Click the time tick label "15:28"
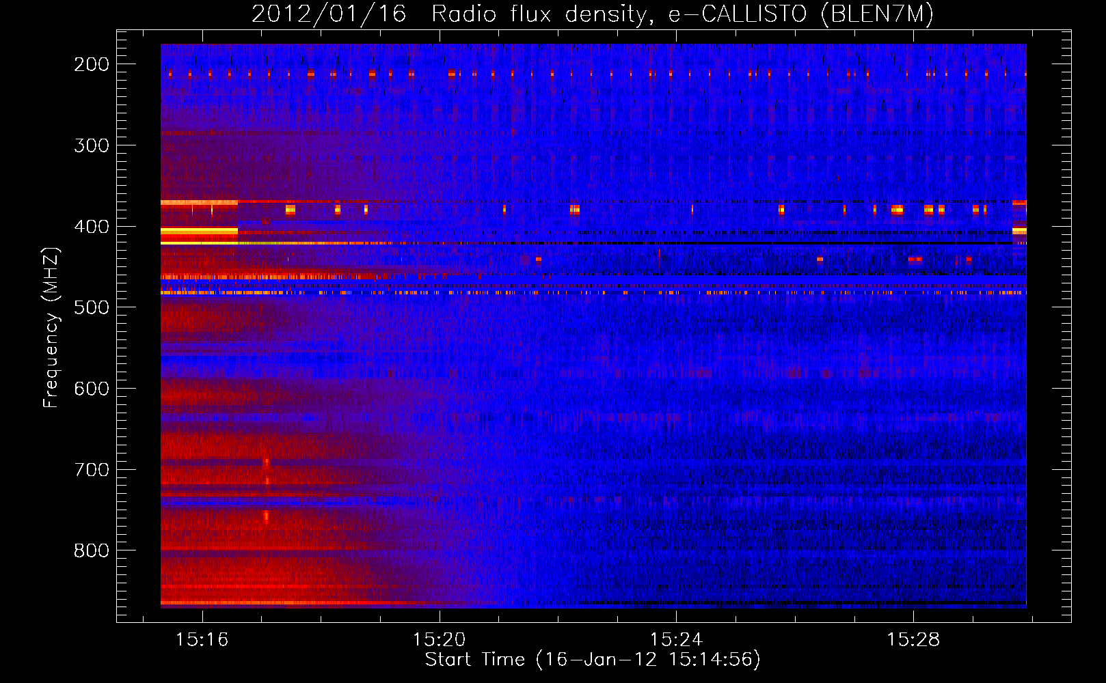The height and width of the screenshot is (683, 1106). [x=913, y=639]
